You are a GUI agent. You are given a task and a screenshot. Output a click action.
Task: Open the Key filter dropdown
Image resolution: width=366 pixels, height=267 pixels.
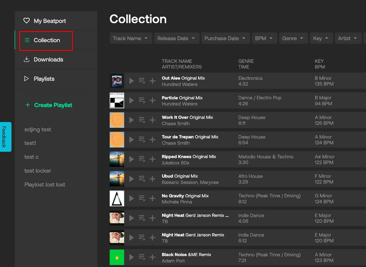321,38
